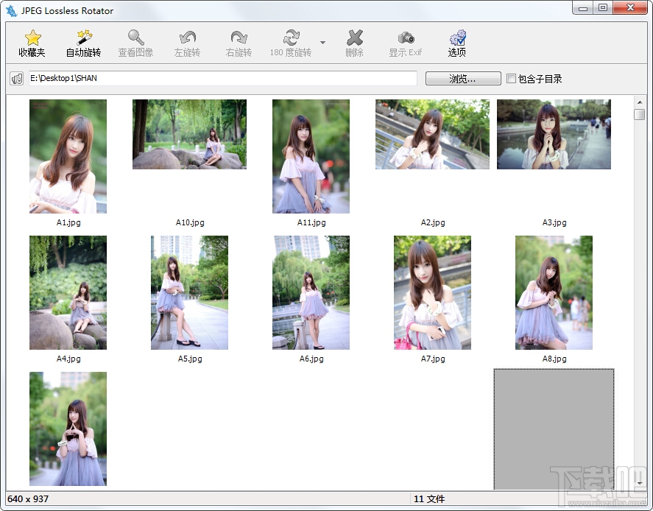
Task: Click the A11.jpg filename label
Action: point(311,222)
